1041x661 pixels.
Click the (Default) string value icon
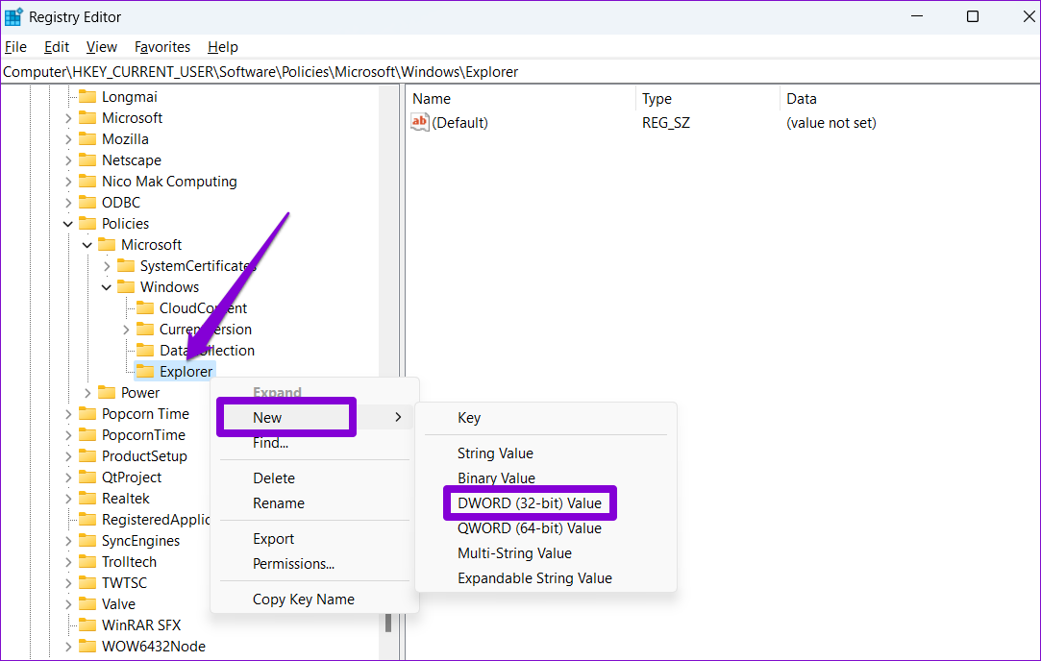pyautogui.click(x=420, y=122)
